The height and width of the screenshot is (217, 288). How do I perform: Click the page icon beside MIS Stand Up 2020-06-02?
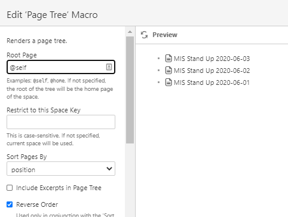(x=168, y=71)
